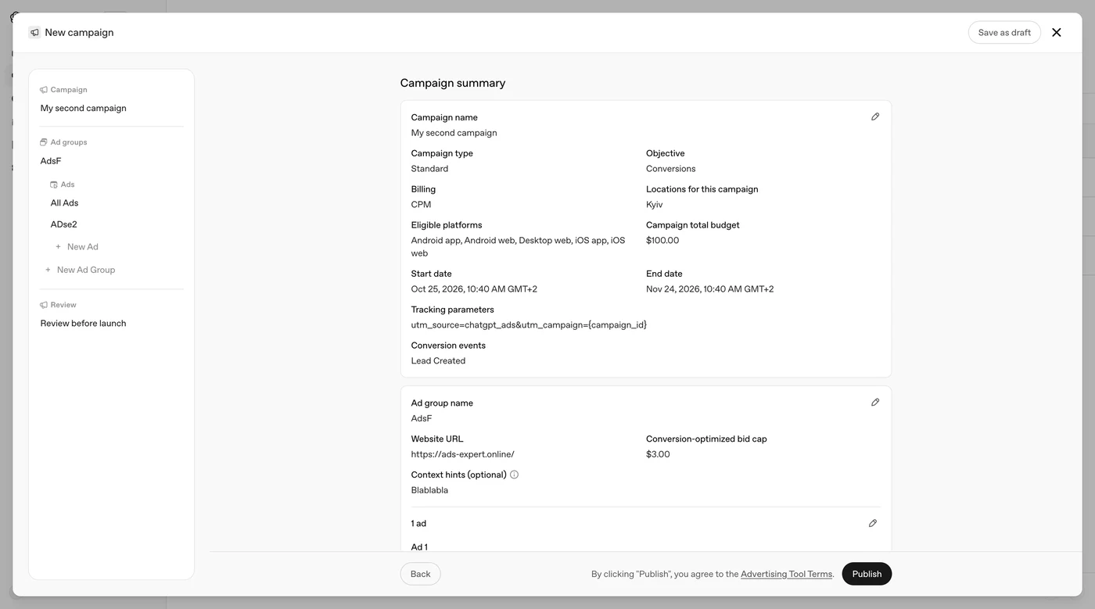Open the Advertising Tool Terms link
1095x609 pixels.
[x=786, y=574]
